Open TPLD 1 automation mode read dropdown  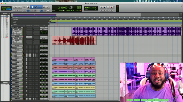[19, 42]
